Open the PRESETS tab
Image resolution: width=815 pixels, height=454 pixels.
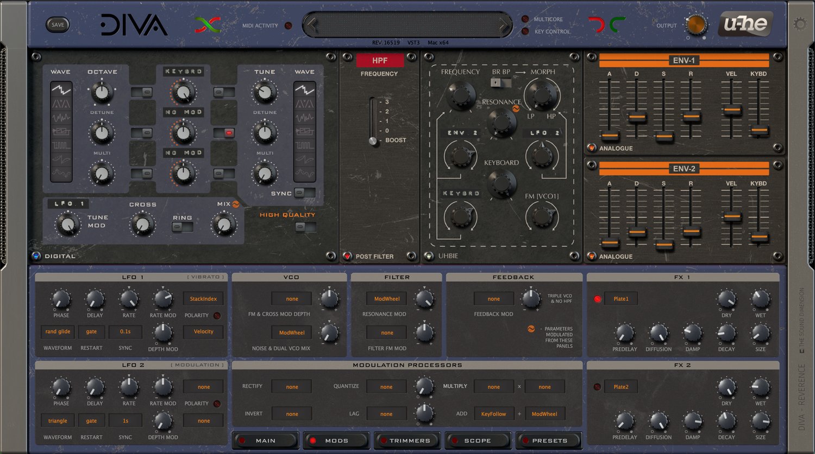pos(549,440)
